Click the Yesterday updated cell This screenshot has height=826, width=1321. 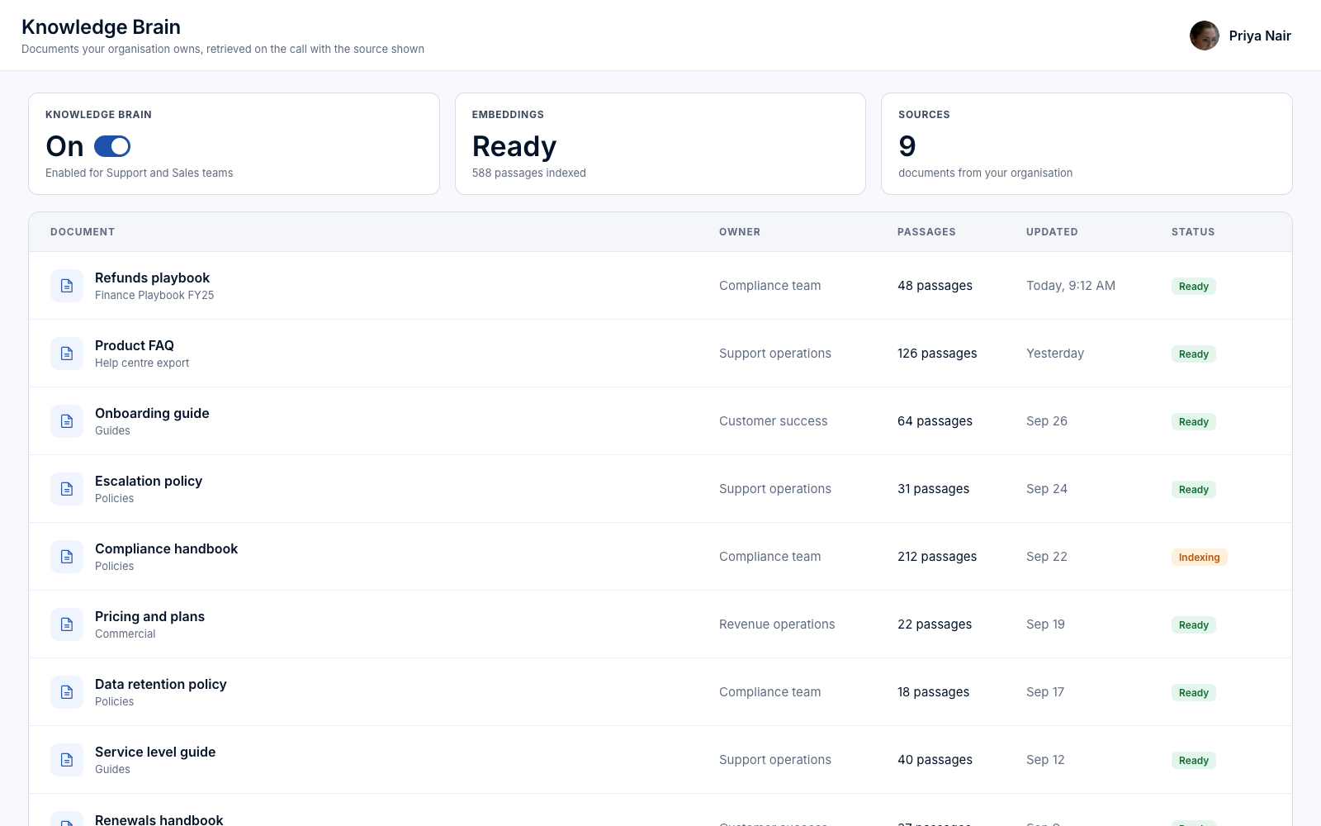(x=1055, y=354)
